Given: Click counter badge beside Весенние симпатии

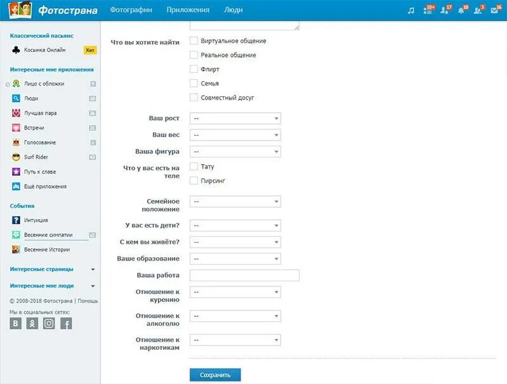Looking at the screenshot, I should [93, 235].
